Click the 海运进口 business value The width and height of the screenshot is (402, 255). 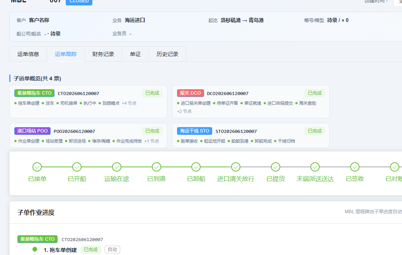point(135,20)
